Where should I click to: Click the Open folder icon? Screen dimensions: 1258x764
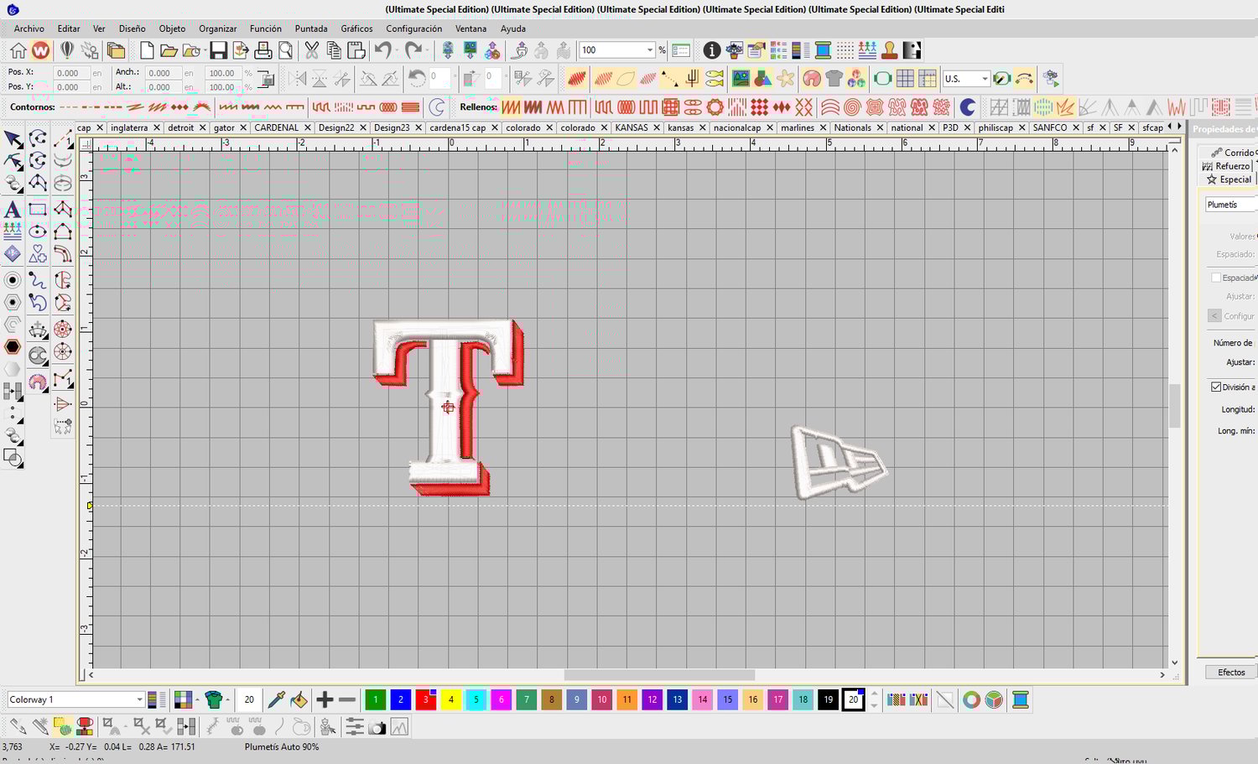(169, 50)
